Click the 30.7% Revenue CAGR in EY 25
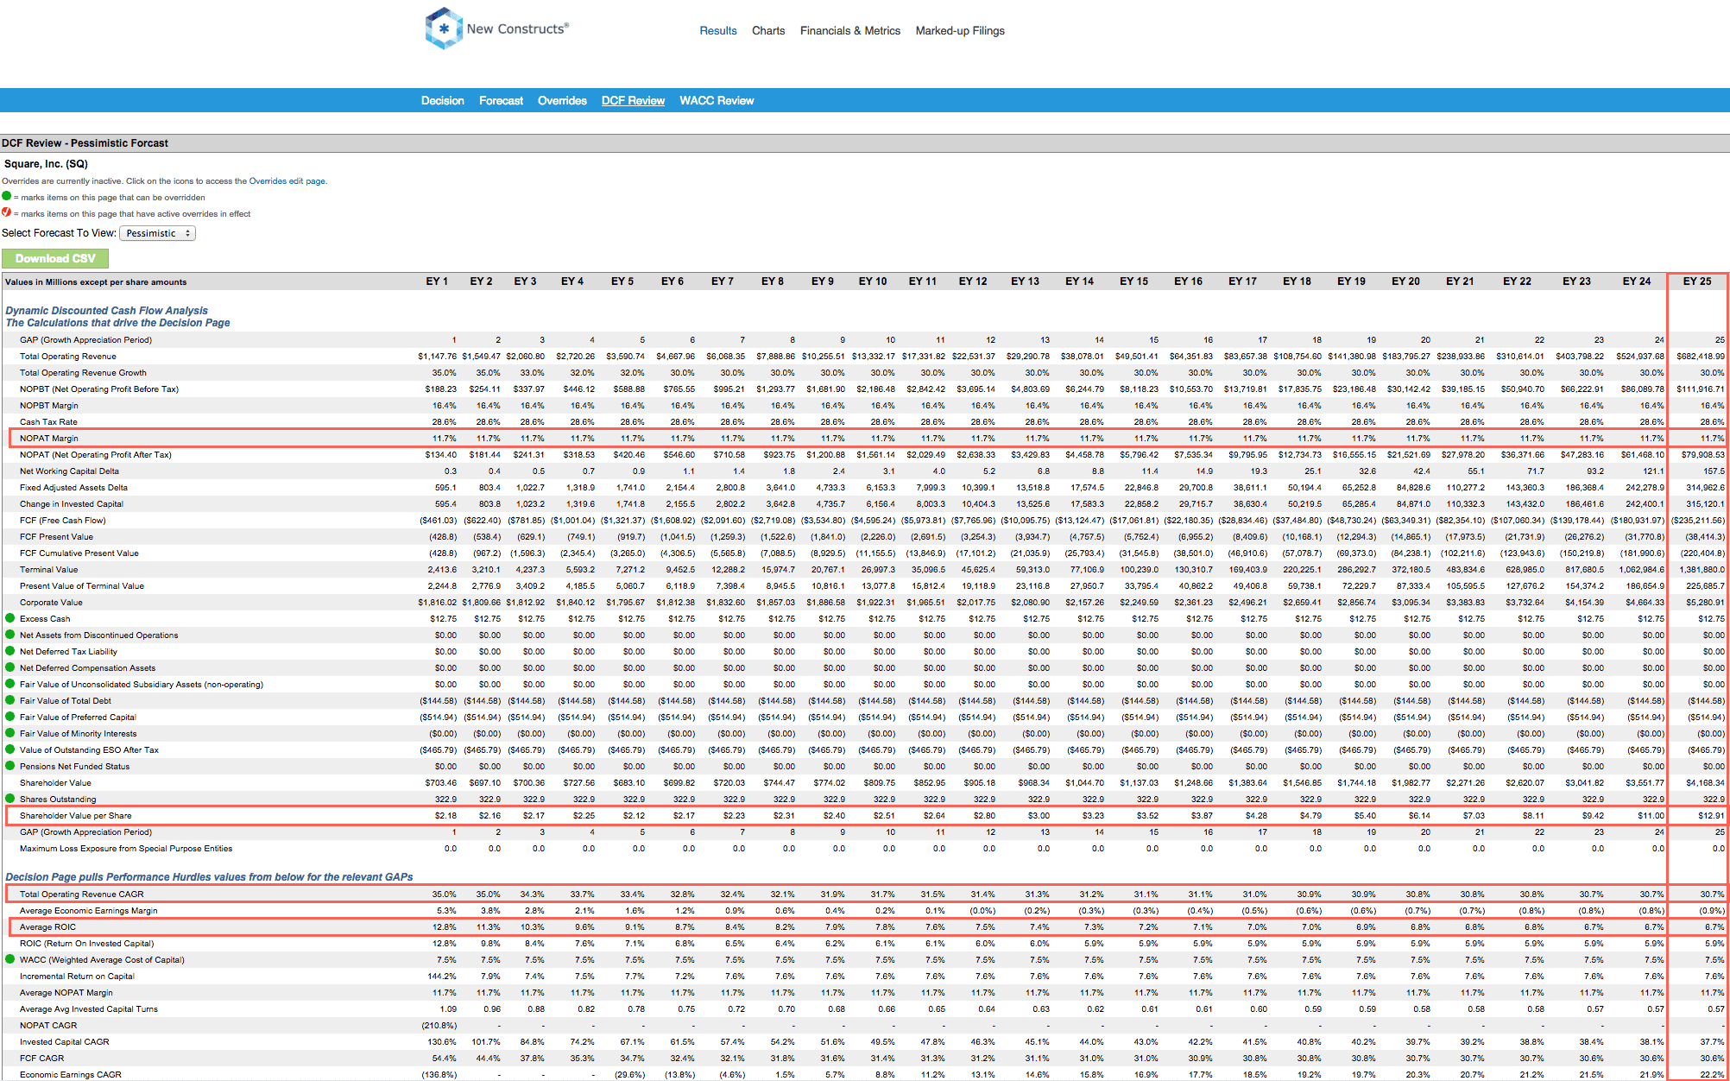The width and height of the screenshot is (1730, 1081). coord(1713,895)
